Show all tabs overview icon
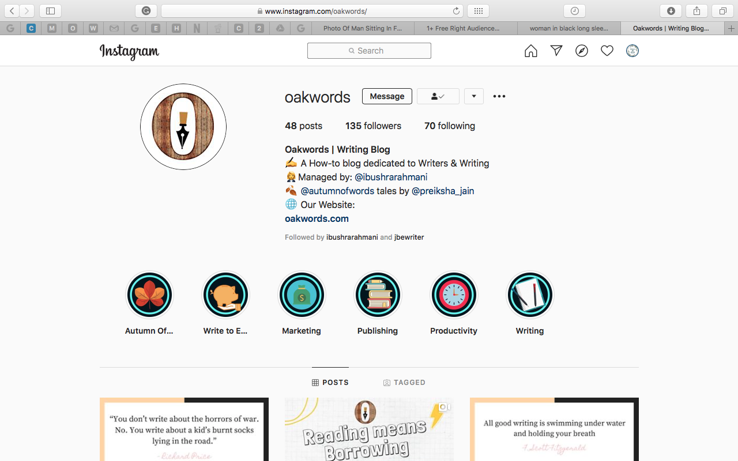738x461 pixels. 722,11
